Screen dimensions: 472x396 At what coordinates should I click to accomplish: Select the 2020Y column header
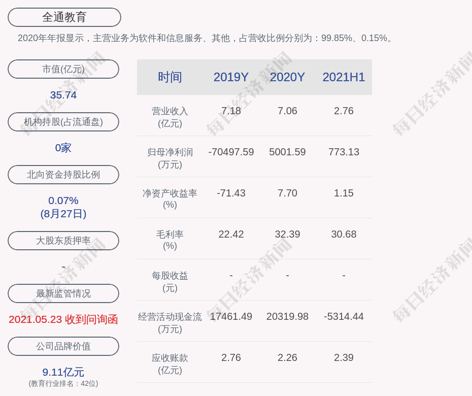[x=287, y=77]
